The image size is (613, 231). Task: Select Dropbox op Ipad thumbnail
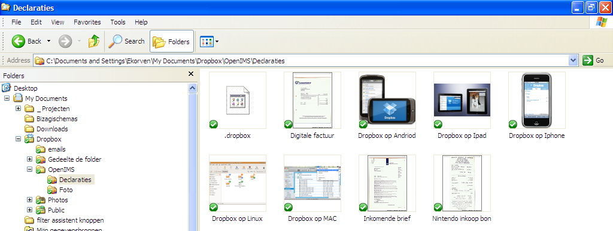(462, 100)
